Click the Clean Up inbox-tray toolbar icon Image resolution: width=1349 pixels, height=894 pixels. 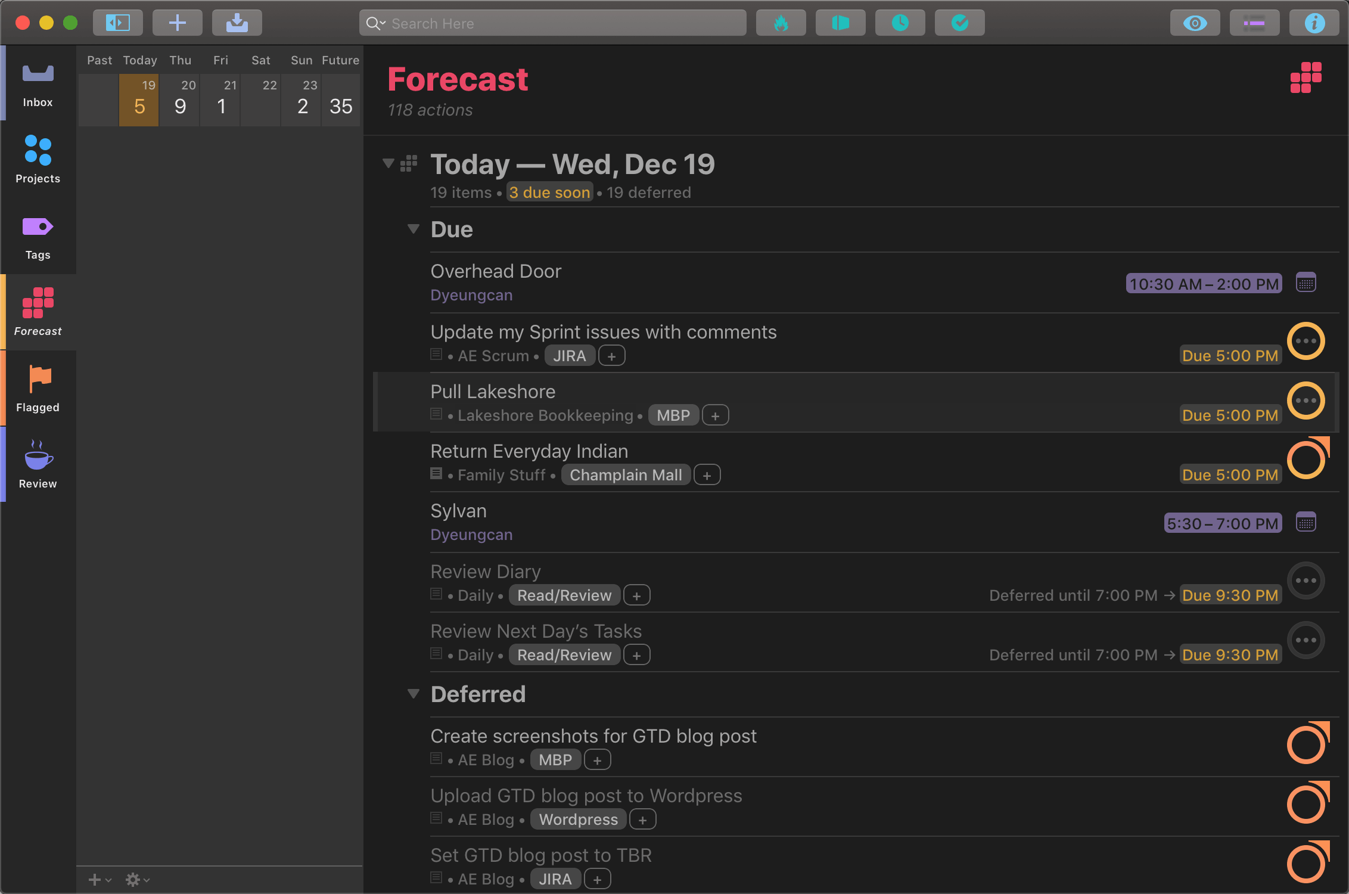(x=237, y=23)
